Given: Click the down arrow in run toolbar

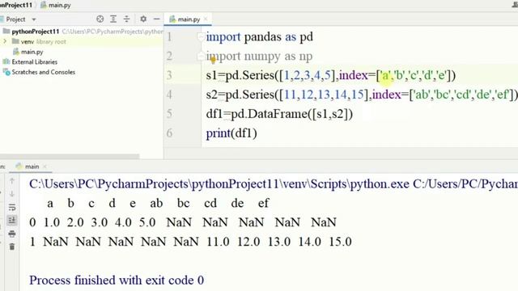Looking at the screenshot, I should coord(12,194).
